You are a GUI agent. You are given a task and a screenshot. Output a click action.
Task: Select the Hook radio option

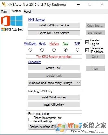tap(42, 50)
